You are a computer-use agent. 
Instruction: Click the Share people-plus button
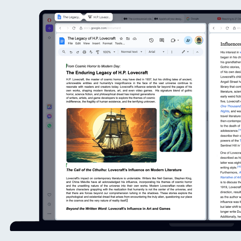click(x=188, y=40)
